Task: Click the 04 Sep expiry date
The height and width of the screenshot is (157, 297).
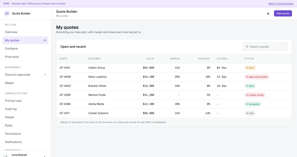Action: pyautogui.click(x=221, y=68)
